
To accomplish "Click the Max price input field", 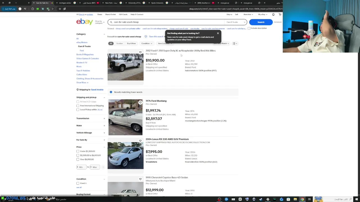I will [95, 167].
